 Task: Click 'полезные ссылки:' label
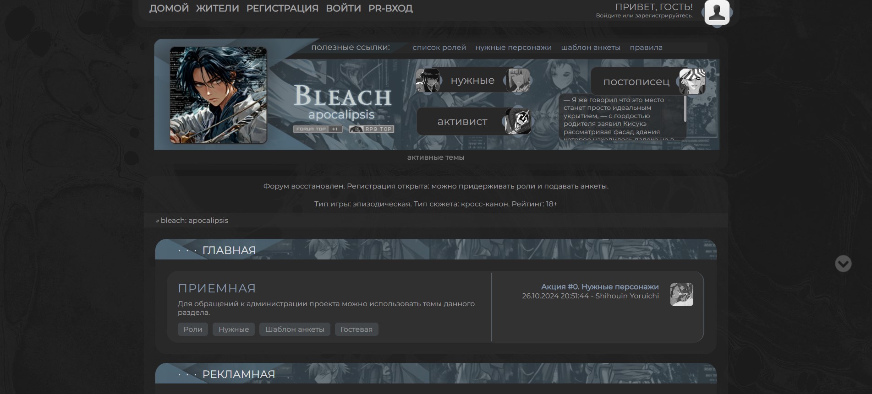pos(351,47)
